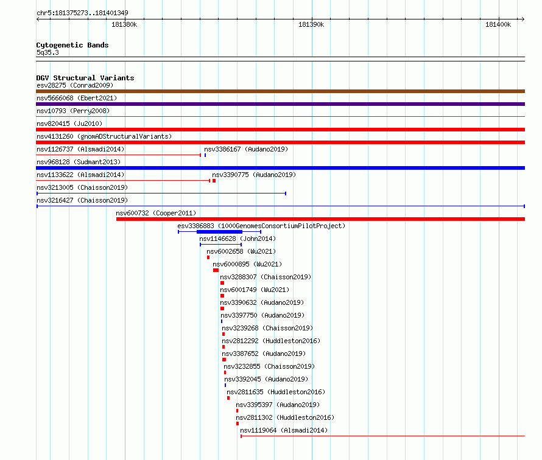
Task: Click the nsv1146628 (John2014) blue feature
Action: 220,245
